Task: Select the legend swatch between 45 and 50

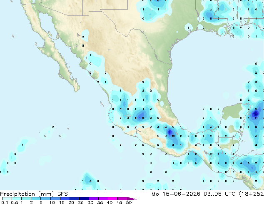Action: pos(122,199)
